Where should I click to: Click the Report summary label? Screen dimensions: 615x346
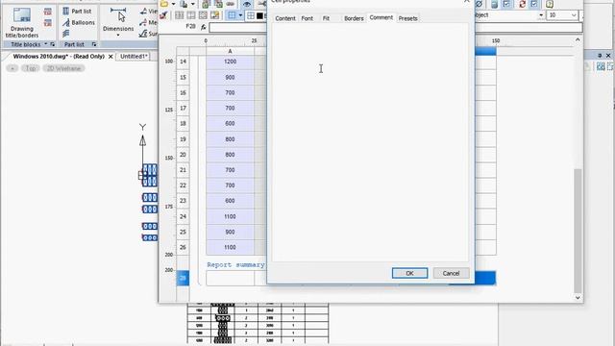pos(235,265)
